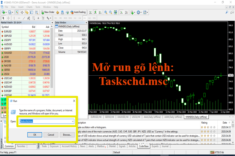Switch to W1 timeframe
Image resolution: width=235 pixels, height=156 pixels.
(x=90, y=18)
